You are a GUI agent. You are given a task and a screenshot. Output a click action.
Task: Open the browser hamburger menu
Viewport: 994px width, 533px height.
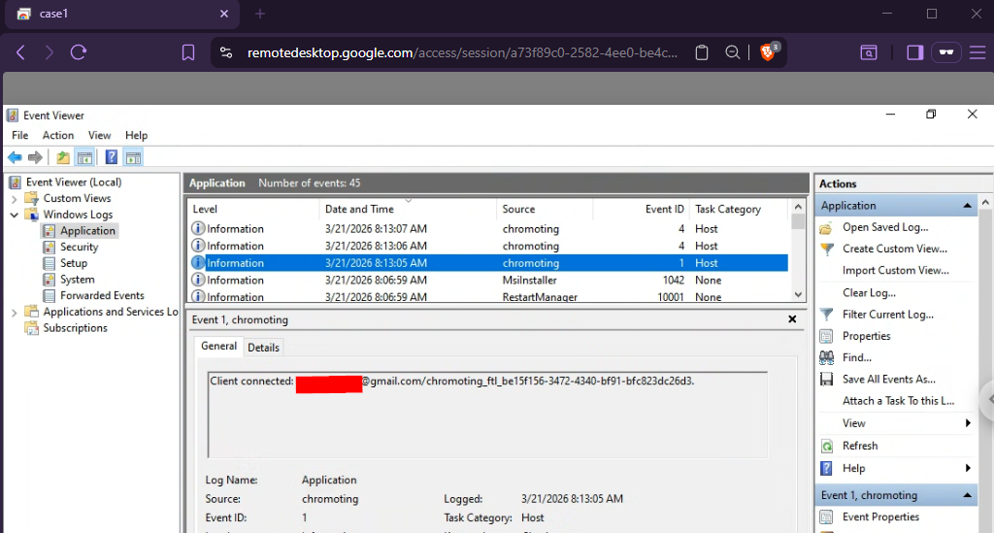coord(977,52)
